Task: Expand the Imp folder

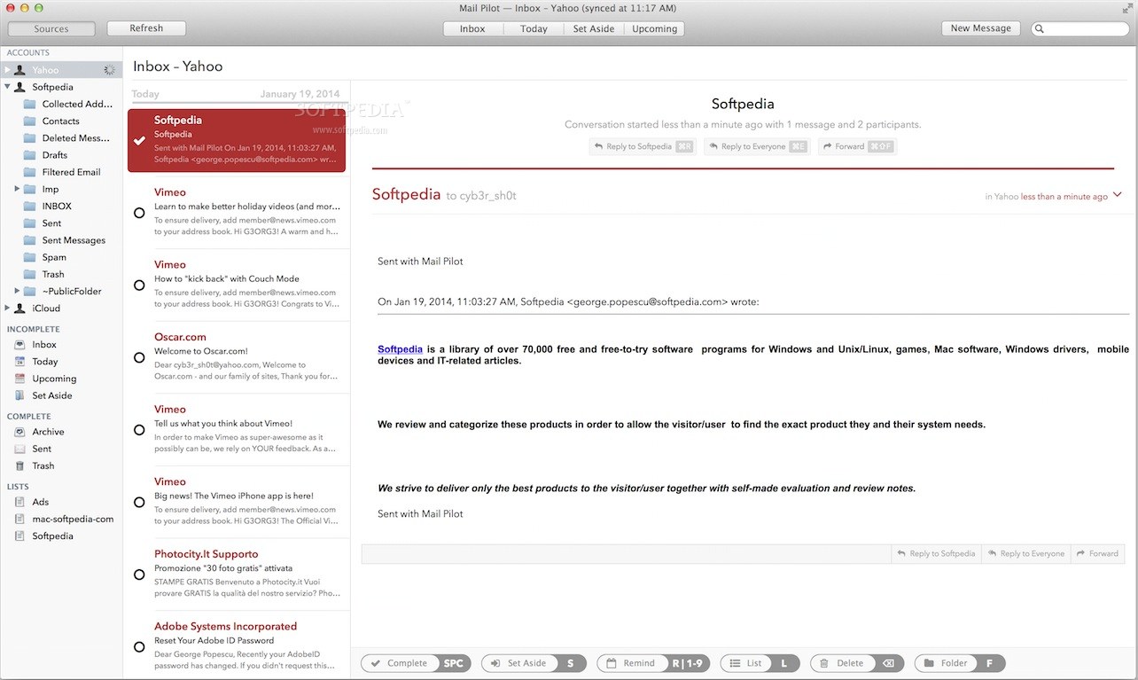Action: tap(18, 189)
